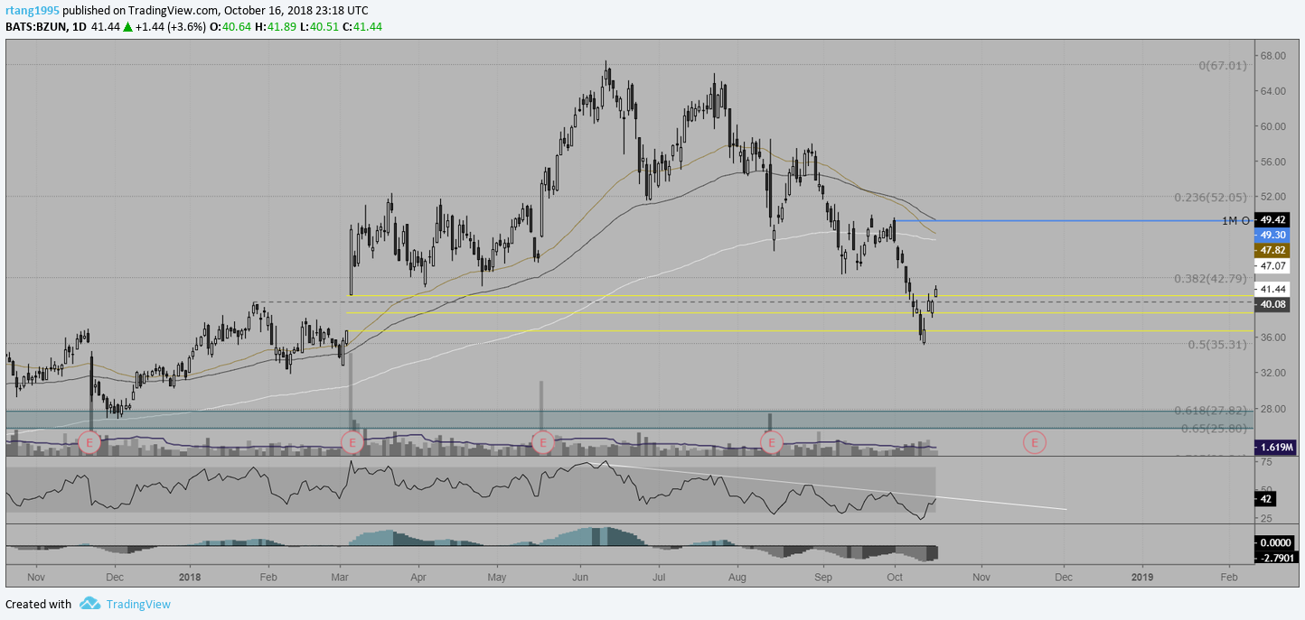Screen dimensions: 1305x620
Task: Click the earnings E marker before December 2017
Action: (89, 442)
